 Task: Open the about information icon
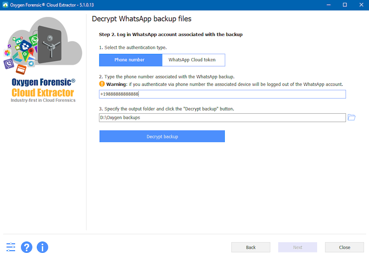[x=43, y=247]
